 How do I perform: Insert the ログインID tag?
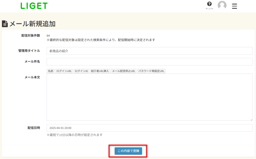(81, 71)
